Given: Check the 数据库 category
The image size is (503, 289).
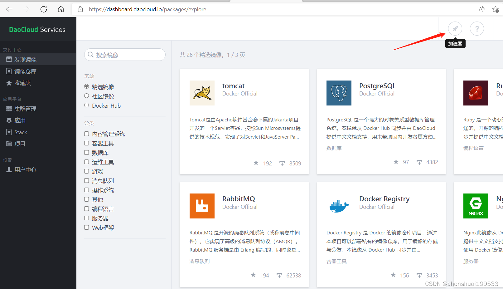Looking at the screenshot, I should click(87, 152).
